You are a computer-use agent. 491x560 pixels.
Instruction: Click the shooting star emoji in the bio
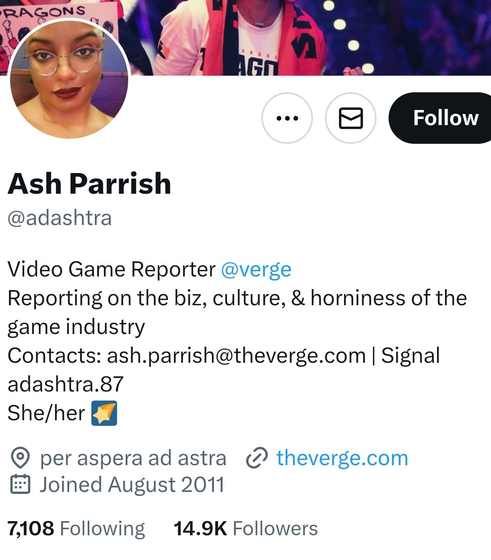pos(104,414)
